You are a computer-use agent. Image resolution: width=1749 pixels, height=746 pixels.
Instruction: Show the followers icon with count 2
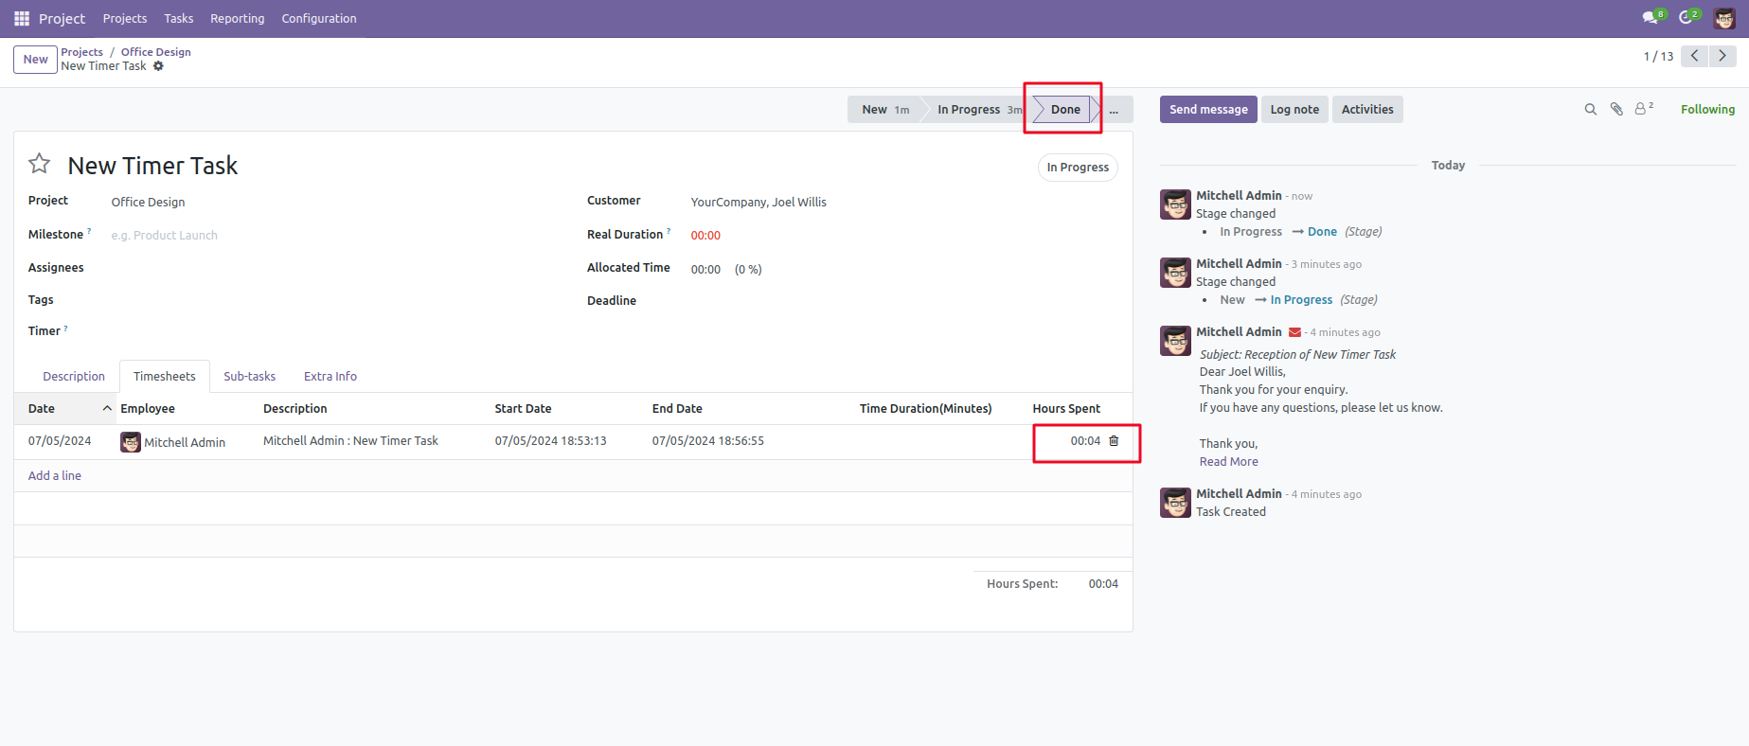[x=1644, y=109]
